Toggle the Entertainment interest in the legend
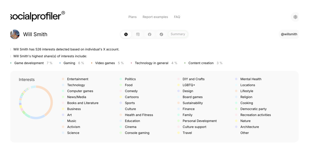309x161 pixels. coord(77,79)
